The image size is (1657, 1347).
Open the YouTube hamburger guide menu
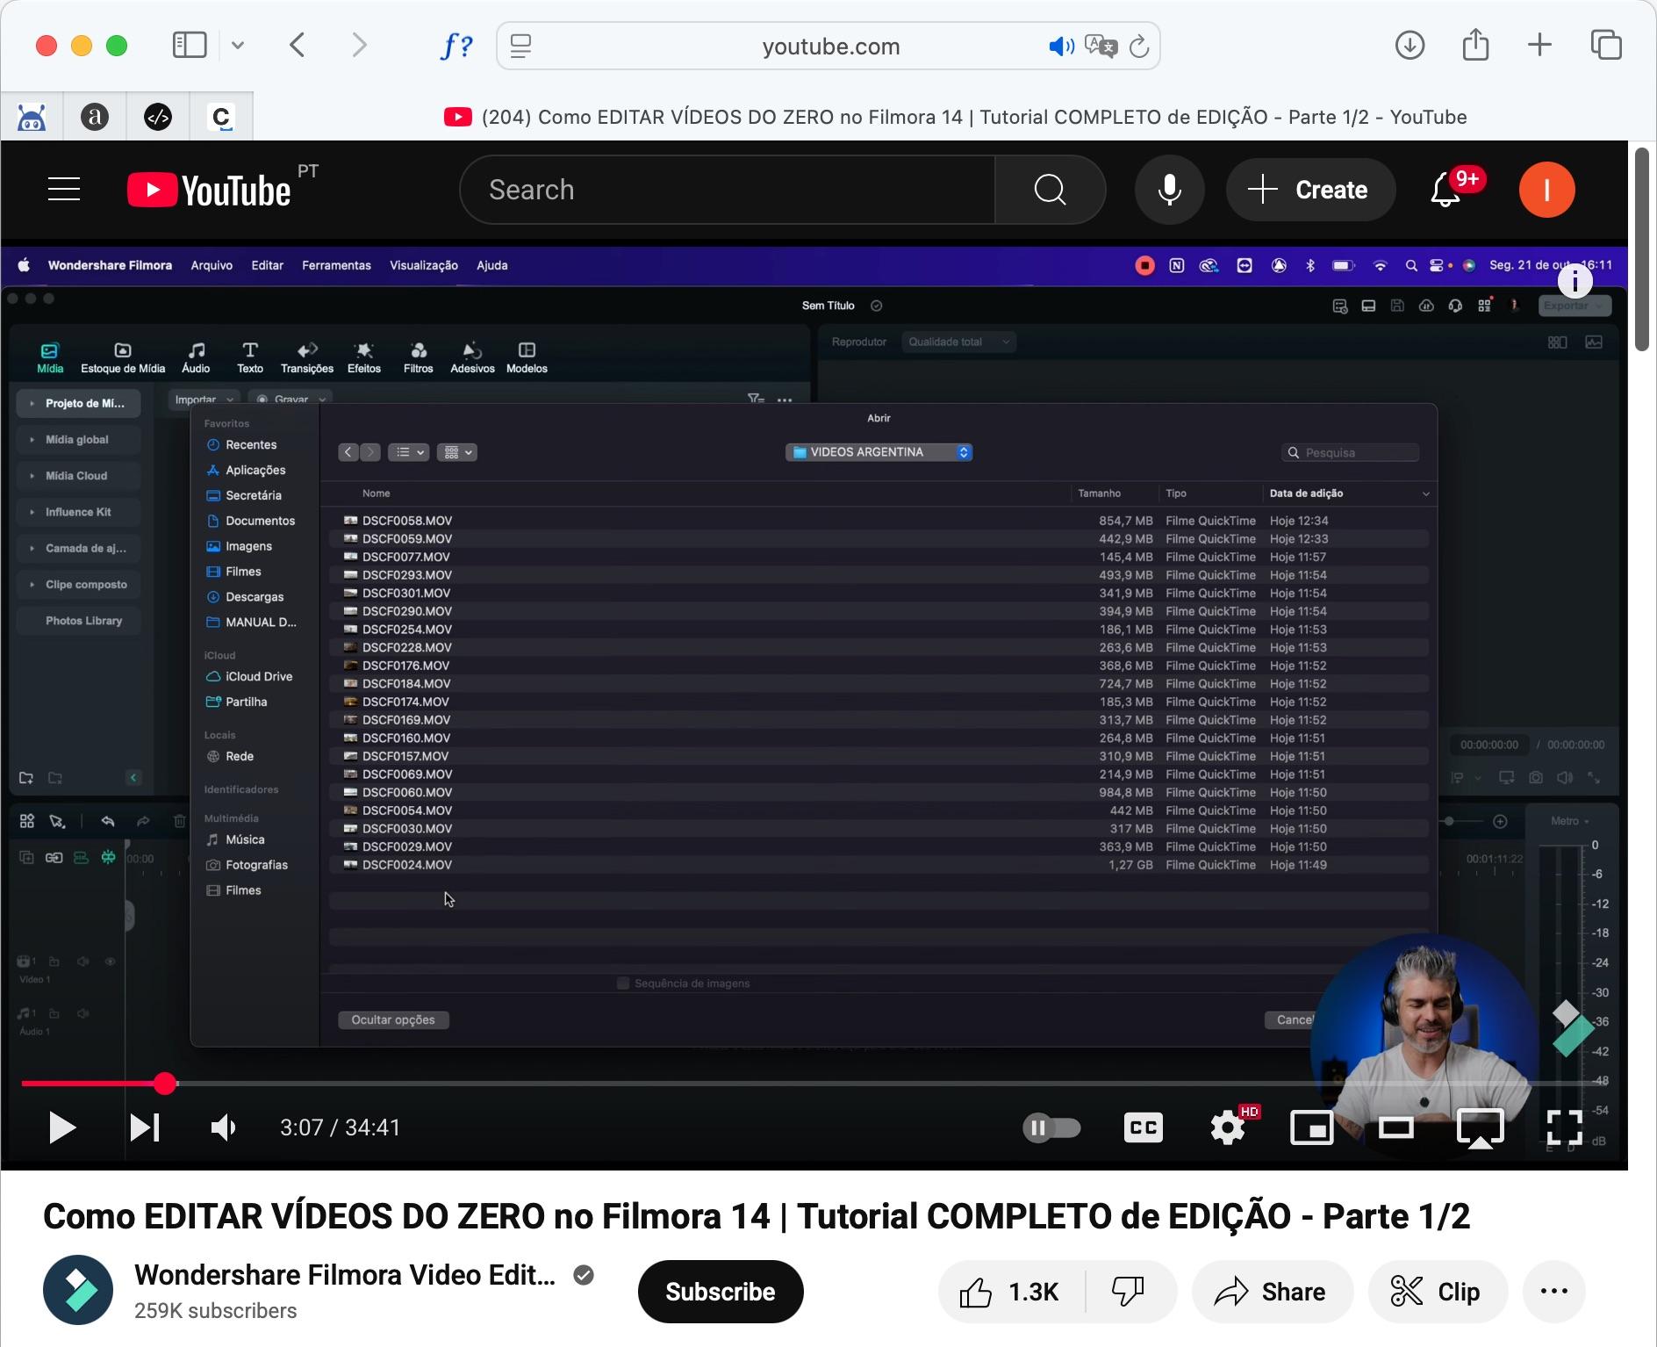click(x=63, y=189)
